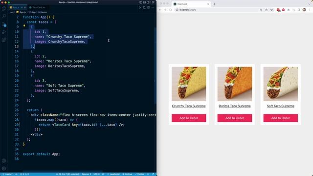The width and height of the screenshot is (313, 176).
Task: Click Go Live in status bar
Action: (127, 174)
